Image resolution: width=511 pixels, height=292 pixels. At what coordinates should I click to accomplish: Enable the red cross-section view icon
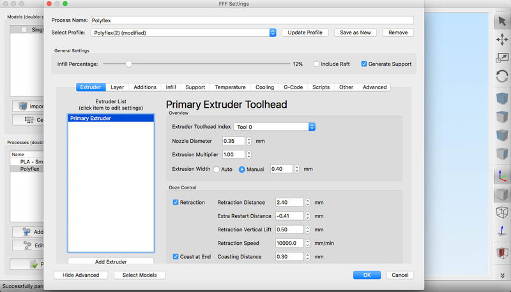(501, 254)
